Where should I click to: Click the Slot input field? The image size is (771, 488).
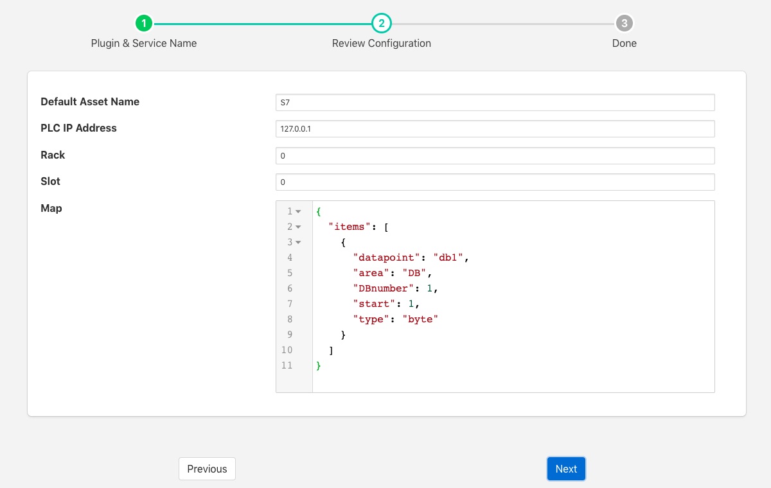(x=495, y=182)
